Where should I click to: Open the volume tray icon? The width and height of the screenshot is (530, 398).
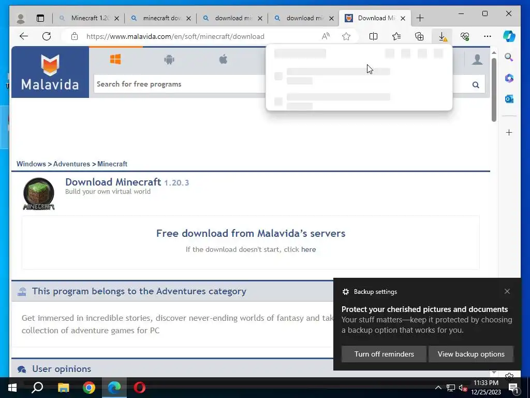(462, 388)
